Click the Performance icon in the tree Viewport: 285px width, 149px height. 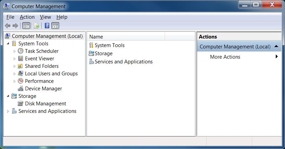pos(21,81)
